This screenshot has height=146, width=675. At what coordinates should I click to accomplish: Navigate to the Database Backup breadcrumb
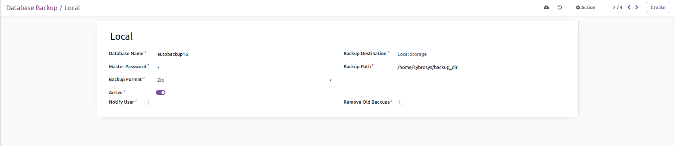32,8
